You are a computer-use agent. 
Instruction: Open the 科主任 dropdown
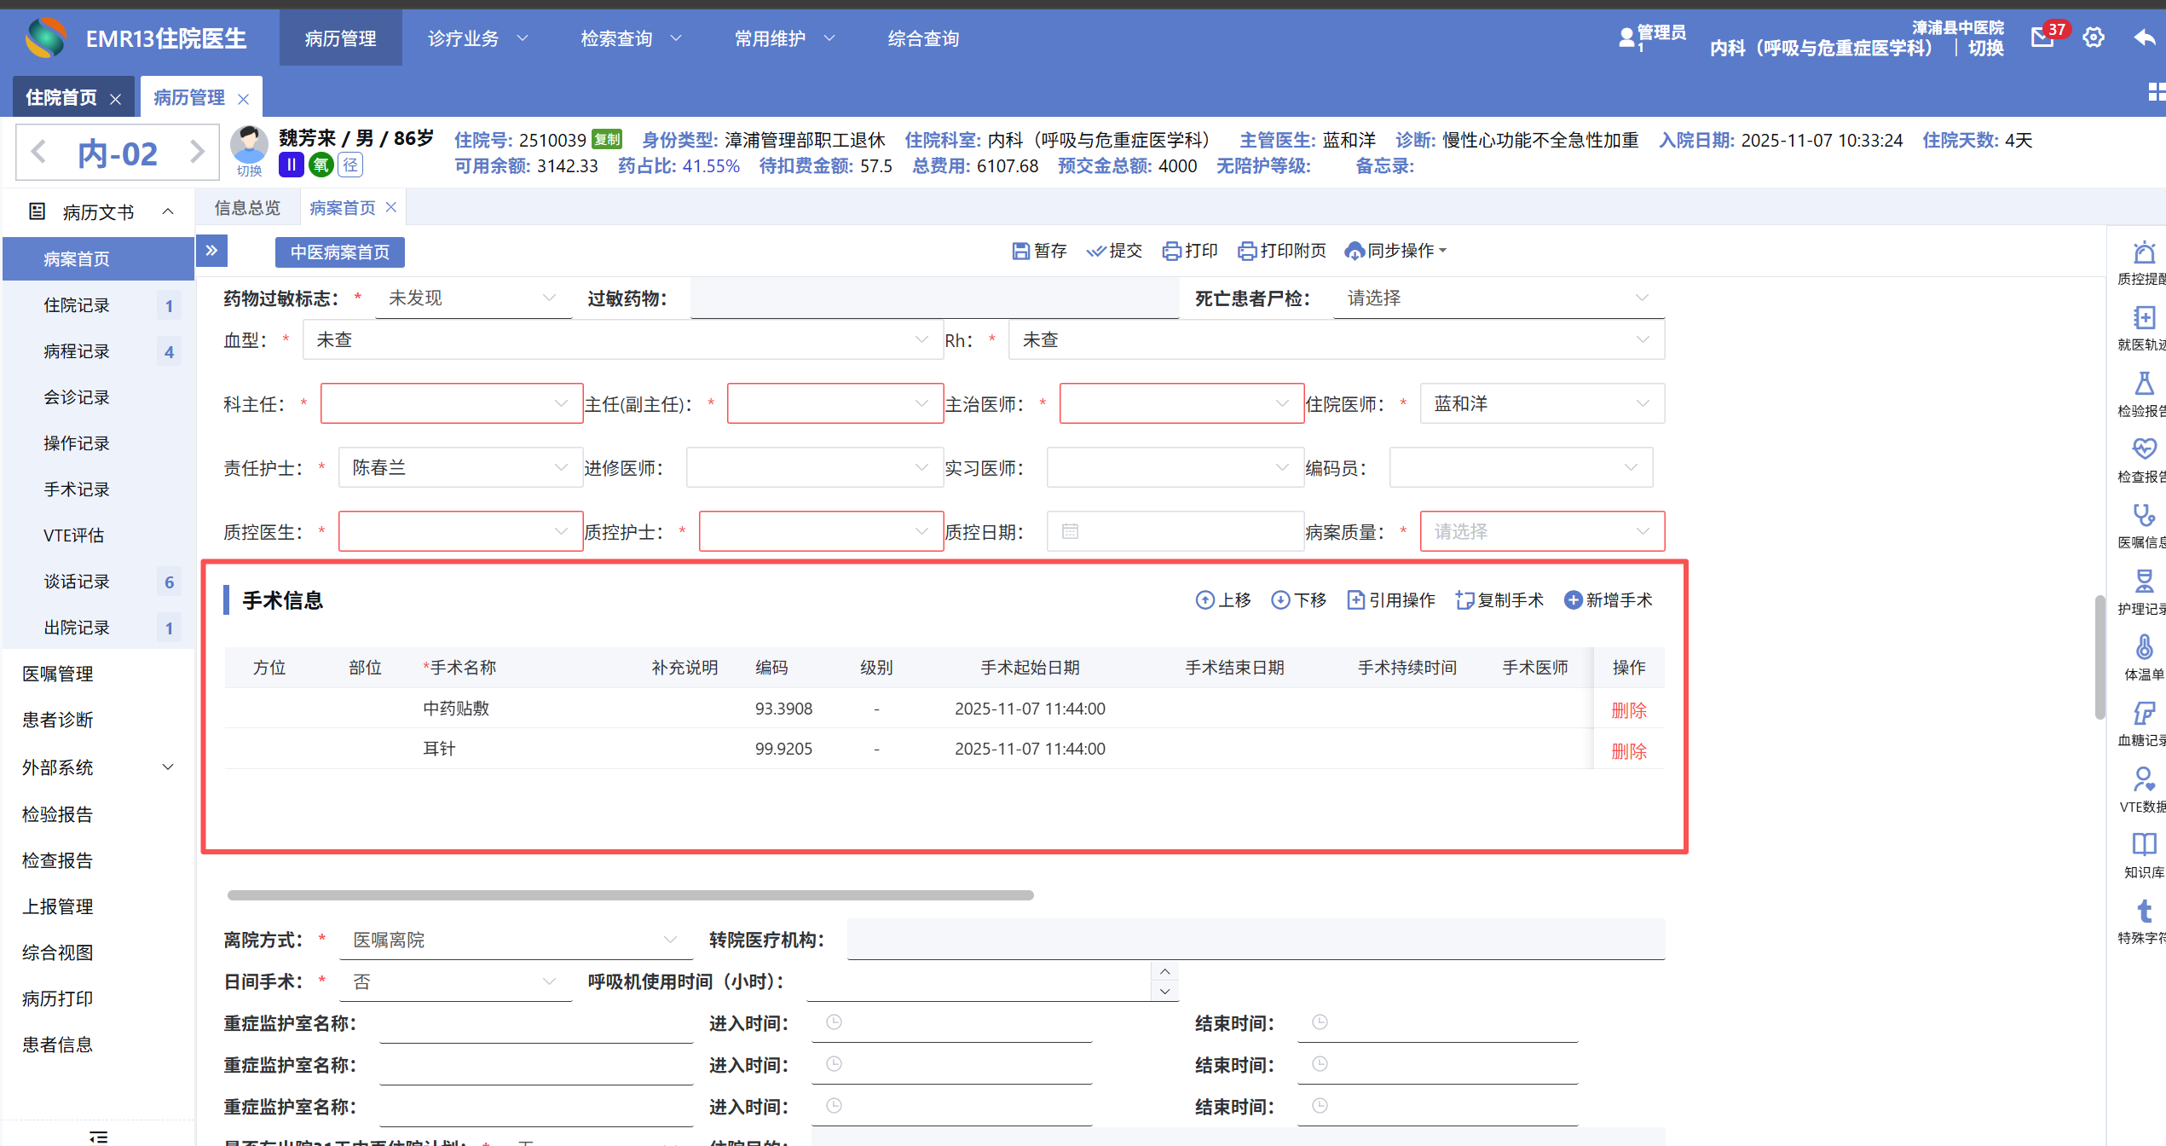[x=452, y=404]
